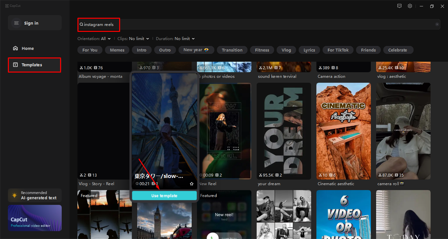Click the feedback message icon in titlebar
Image resolution: width=448 pixels, height=239 pixels.
pyautogui.click(x=399, y=6)
